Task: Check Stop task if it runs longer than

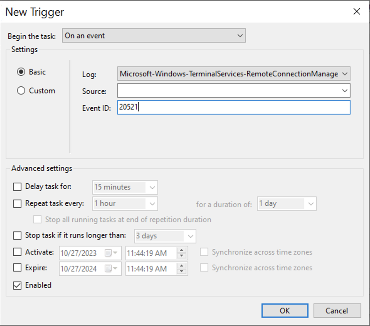Action: point(17,235)
